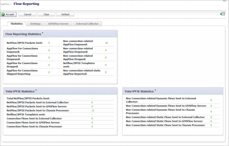
Task: Open the GMSFlow Server tab
Action: click(x=59, y=24)
